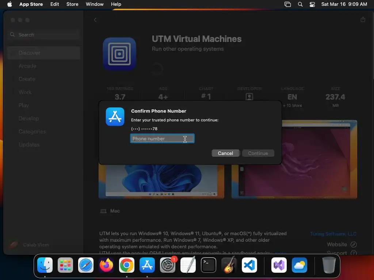This screenshot has height=280, width=374.
Task: Open the Support link
Action: [x=341, y=253]
